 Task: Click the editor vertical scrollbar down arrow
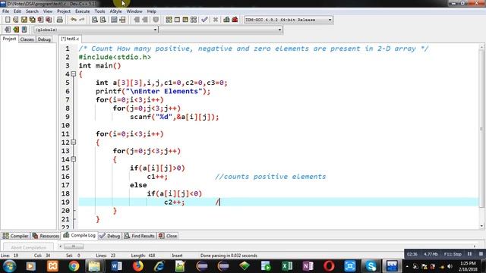tap(481, 226)
